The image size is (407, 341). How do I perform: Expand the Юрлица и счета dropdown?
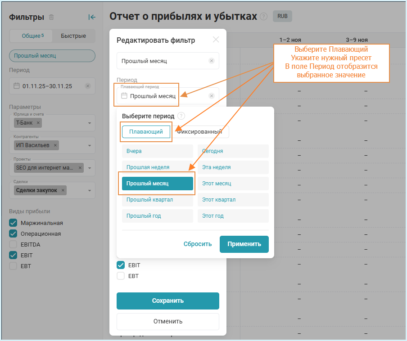(x=89, y=123)
